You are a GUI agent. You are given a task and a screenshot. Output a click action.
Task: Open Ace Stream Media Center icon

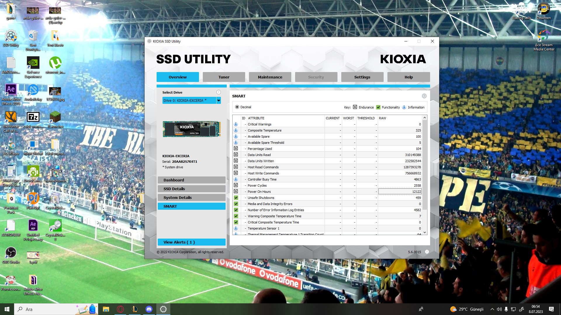[544, 40]
